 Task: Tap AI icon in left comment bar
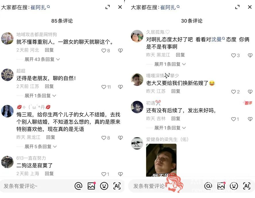[117, 186]
